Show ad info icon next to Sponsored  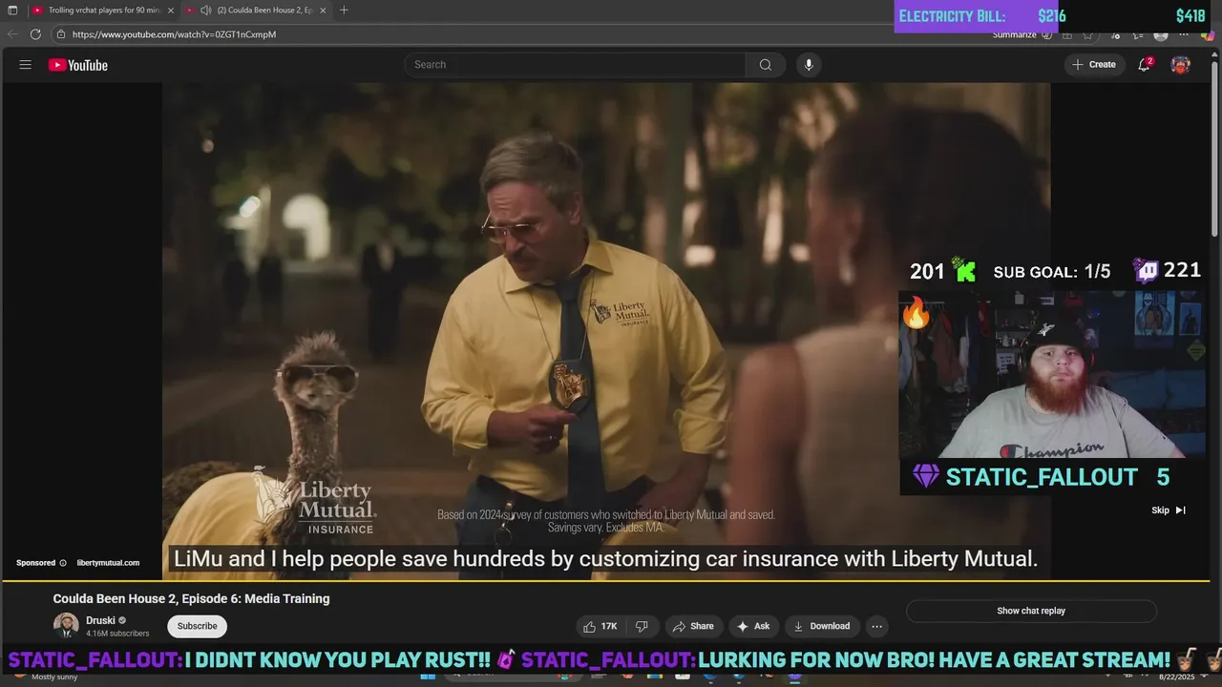(x=63, y=563)
